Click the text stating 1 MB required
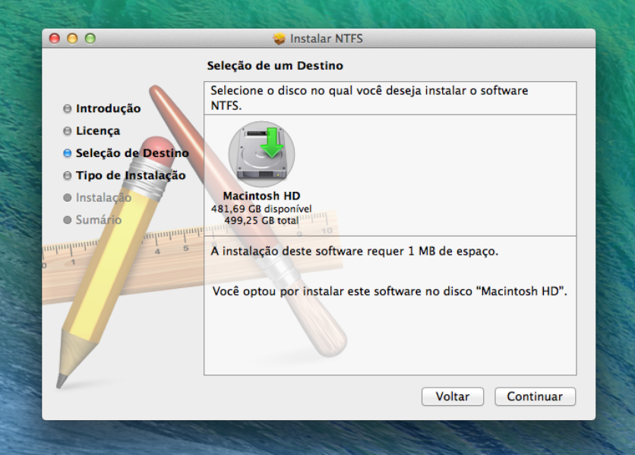This screenshot has width=635, height=455. click(355, 251)
